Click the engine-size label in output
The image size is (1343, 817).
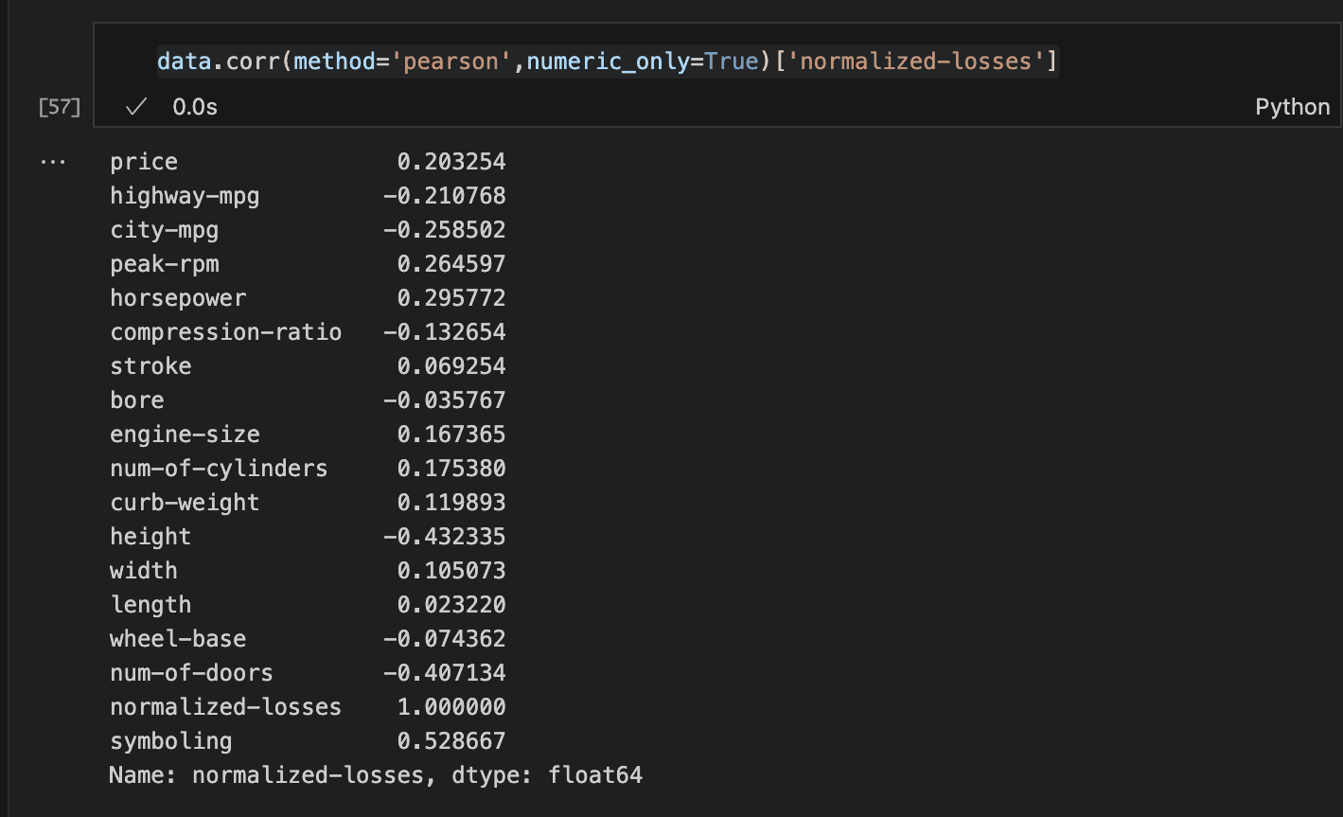185,434
